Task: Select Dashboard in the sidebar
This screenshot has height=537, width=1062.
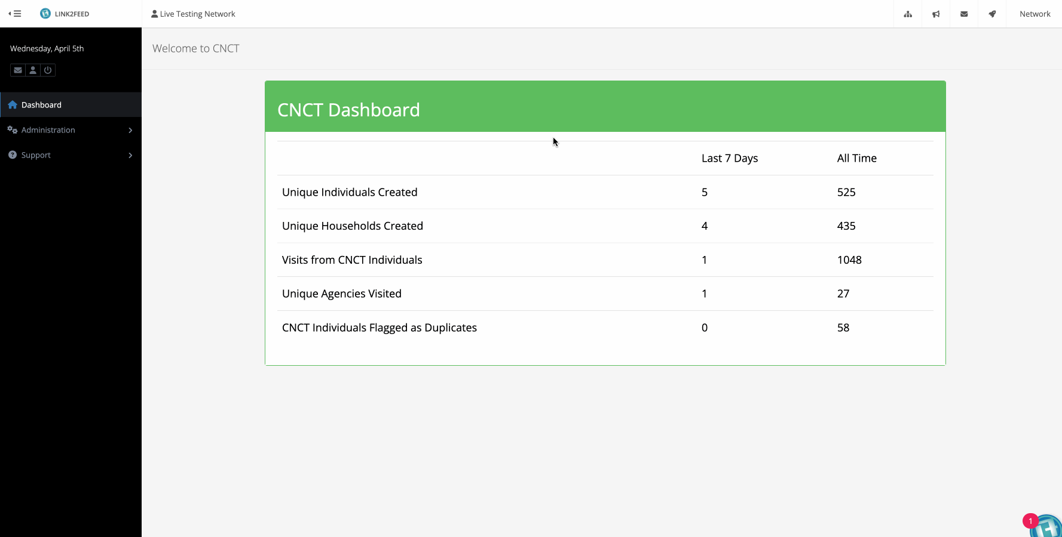Action: (41, 105)
